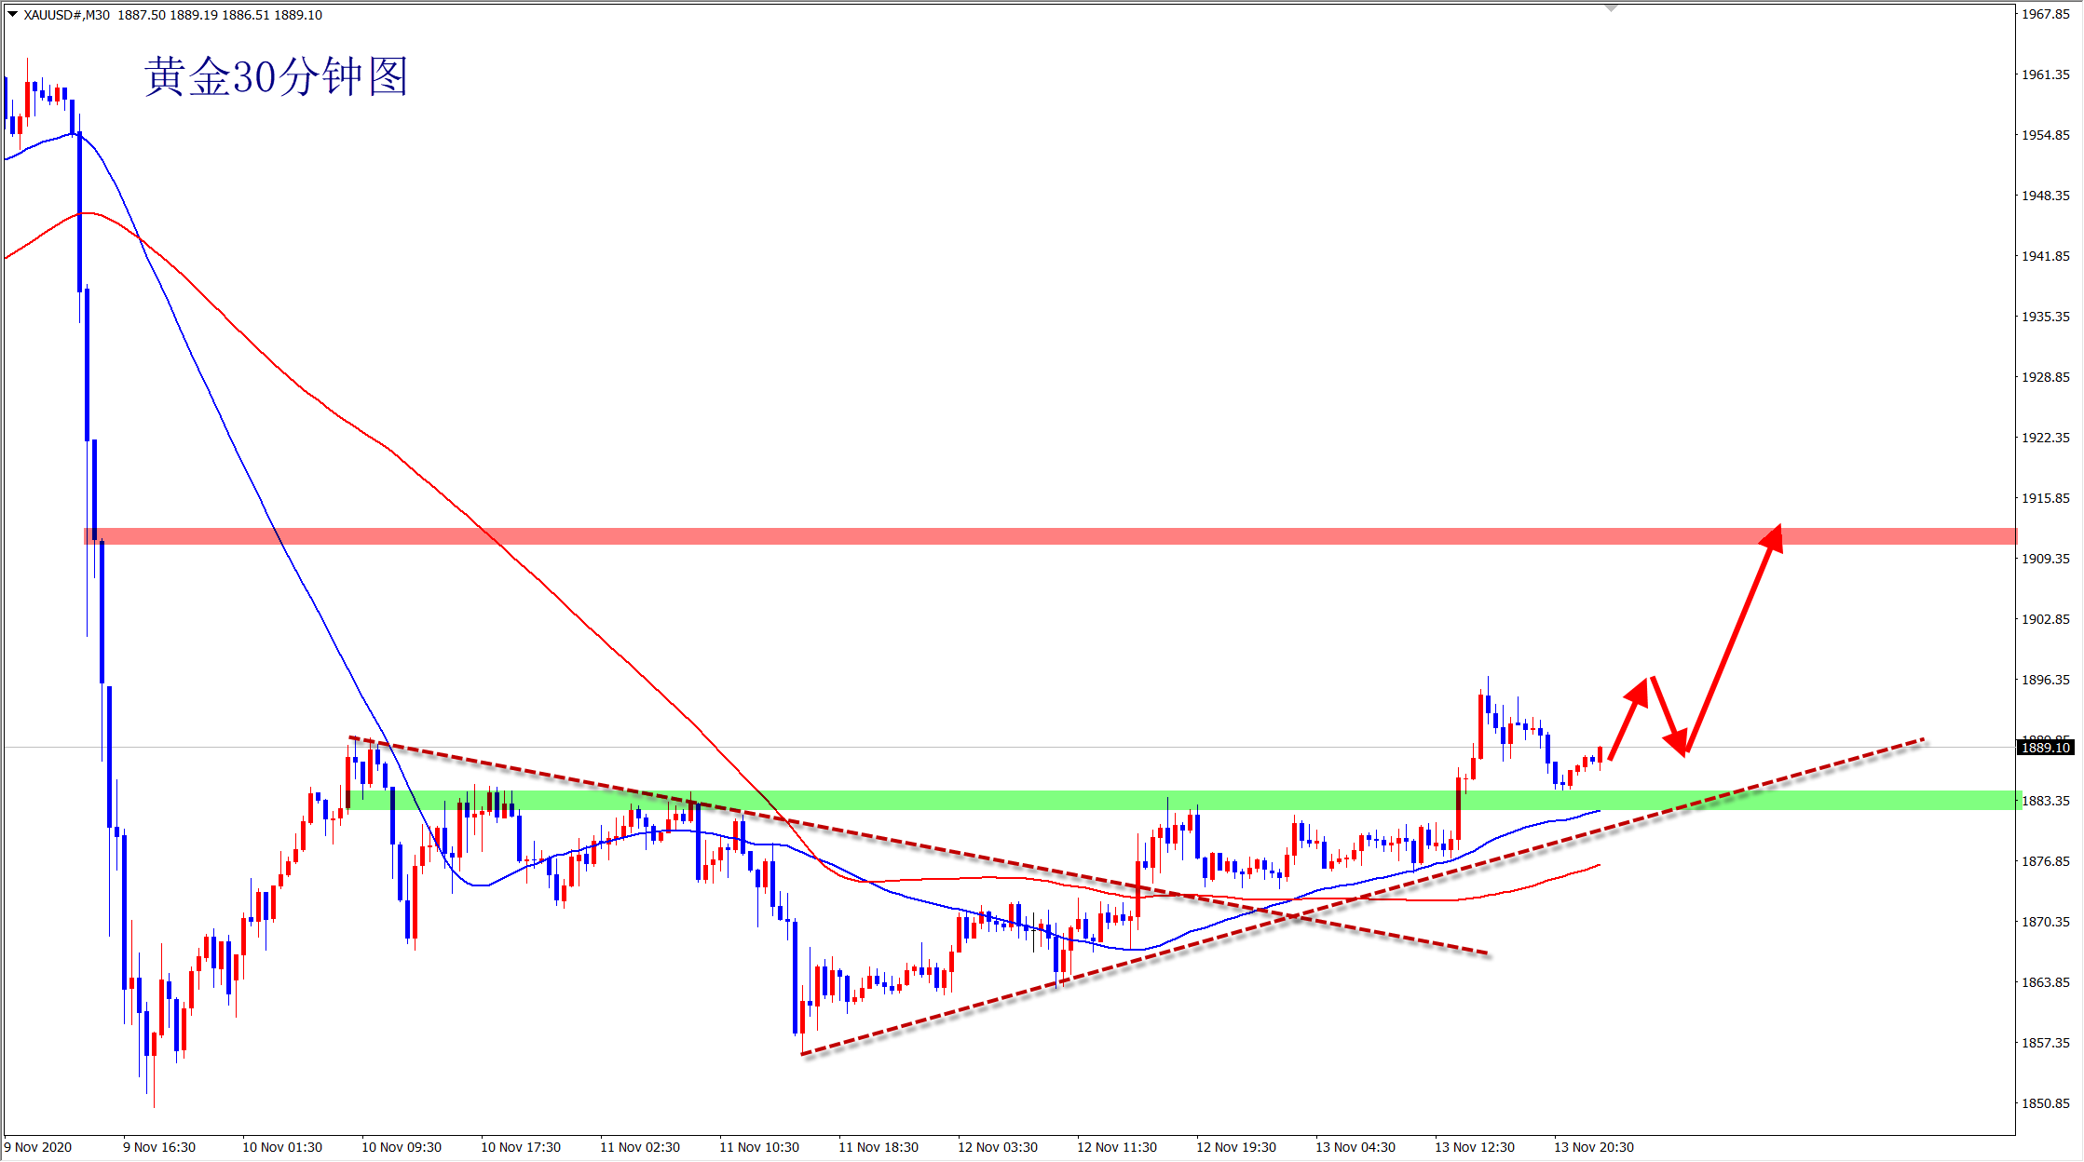2084x1162 pixels.
Task: Select the black current price label 1889.10
Action: pyautogui.click(x=2045, y=748)
